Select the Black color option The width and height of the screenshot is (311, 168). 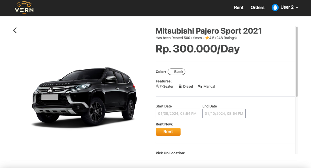(x=177, y=71)
